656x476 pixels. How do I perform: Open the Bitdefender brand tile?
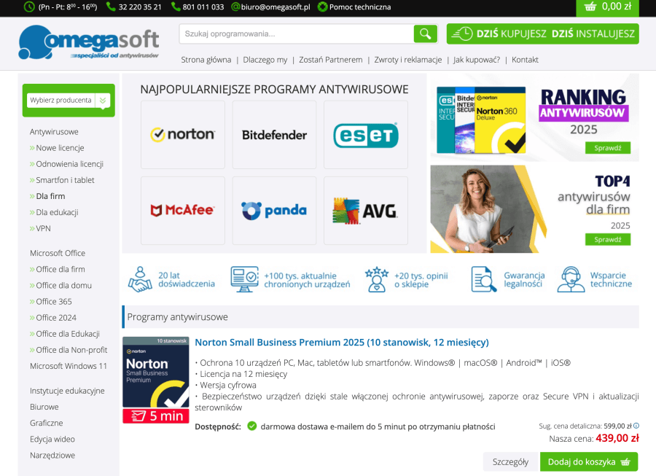[x=274, y=134]
